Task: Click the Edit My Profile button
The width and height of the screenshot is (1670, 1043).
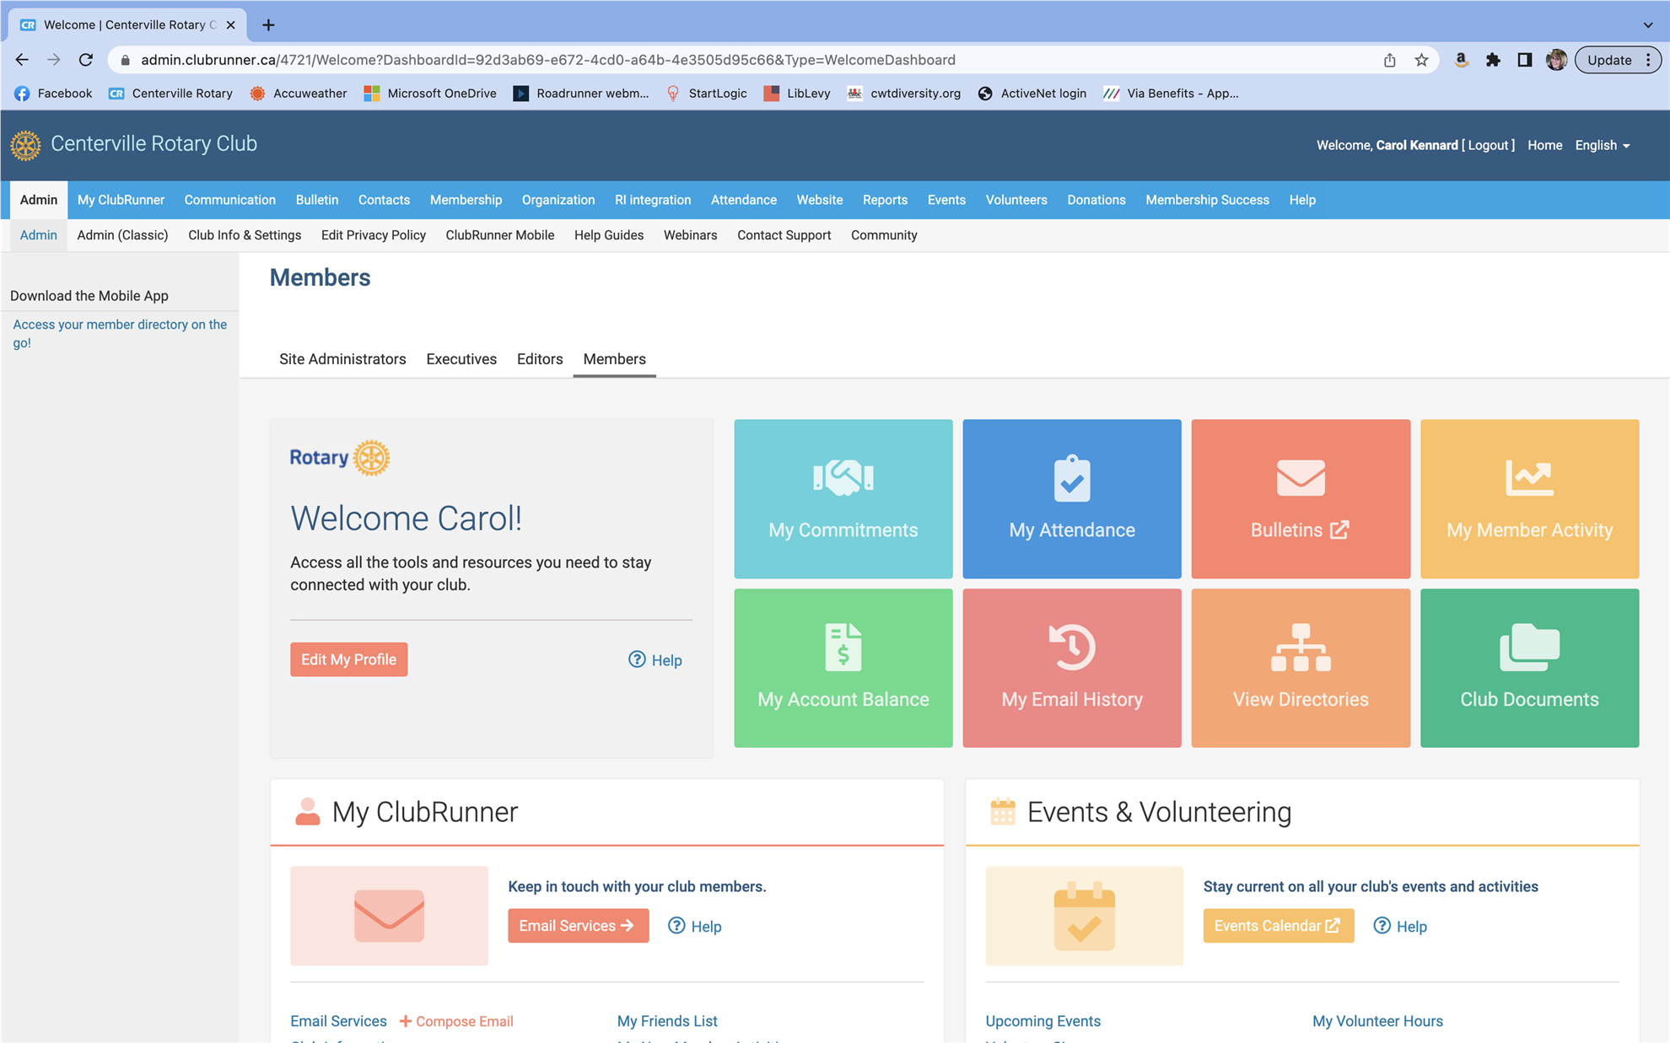Action: pyautogui.click(x=348, y=659)
